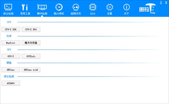Screen dimensions: 169x104
Task: Open the 超频作死 skull icon tab
Action: (76, 9)
